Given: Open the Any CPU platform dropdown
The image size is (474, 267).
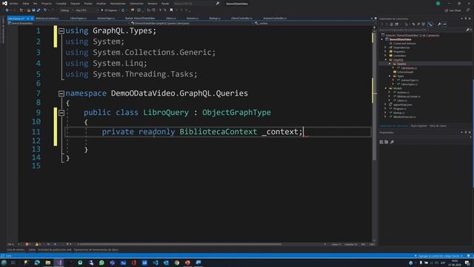Looking at the screenshot, I should coord(87,10).
